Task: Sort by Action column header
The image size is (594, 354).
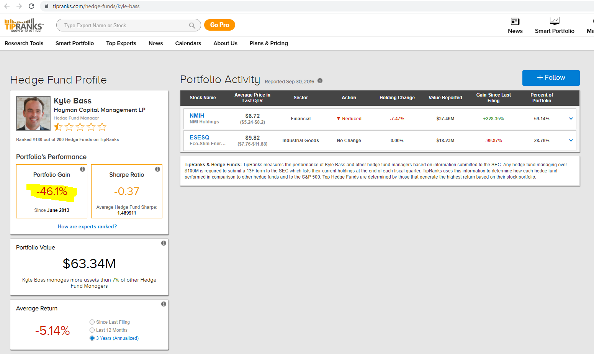Action: click(349, 98)
